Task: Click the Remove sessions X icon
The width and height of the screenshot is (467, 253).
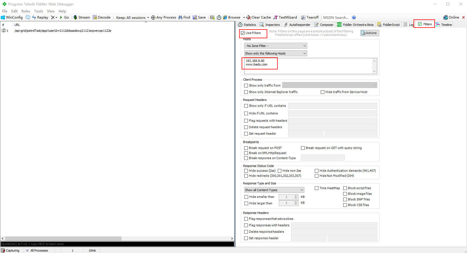Action: coord(53,17)
